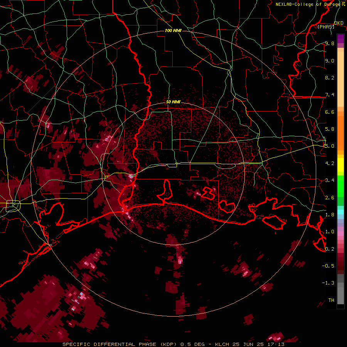
Task: Select the 3.4 scale value
Action: click(330, 180)
